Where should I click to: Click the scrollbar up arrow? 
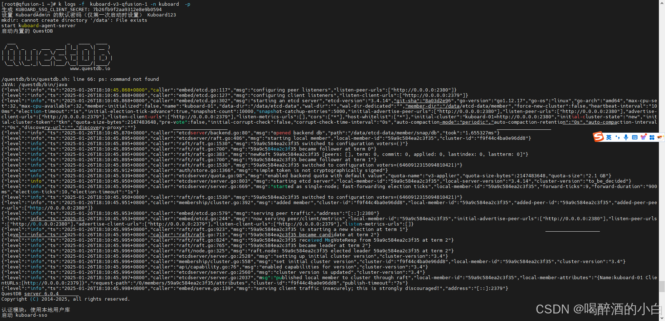[x=662, y=3]
